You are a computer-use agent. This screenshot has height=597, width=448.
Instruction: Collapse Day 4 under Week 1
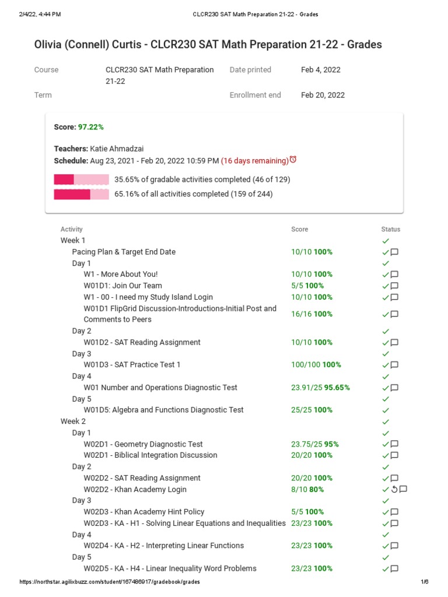(82, 376)
